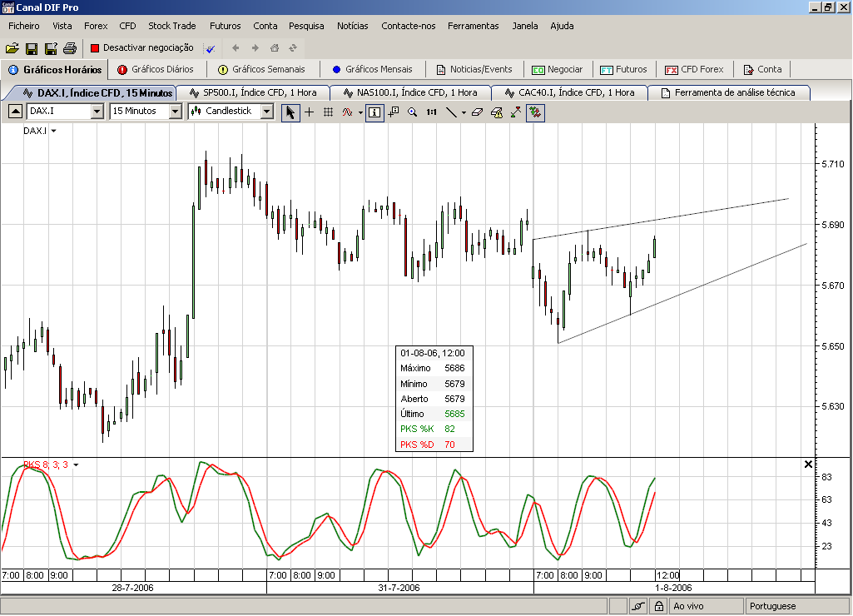Click the alert warning tool icon
Viewport: 853px width, 616px height.
496,112
